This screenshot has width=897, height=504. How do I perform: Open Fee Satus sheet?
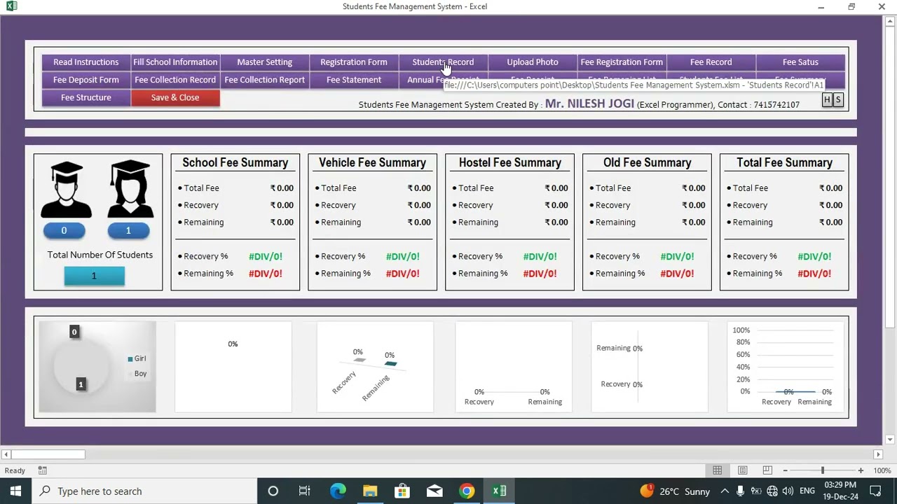(800, 62)
